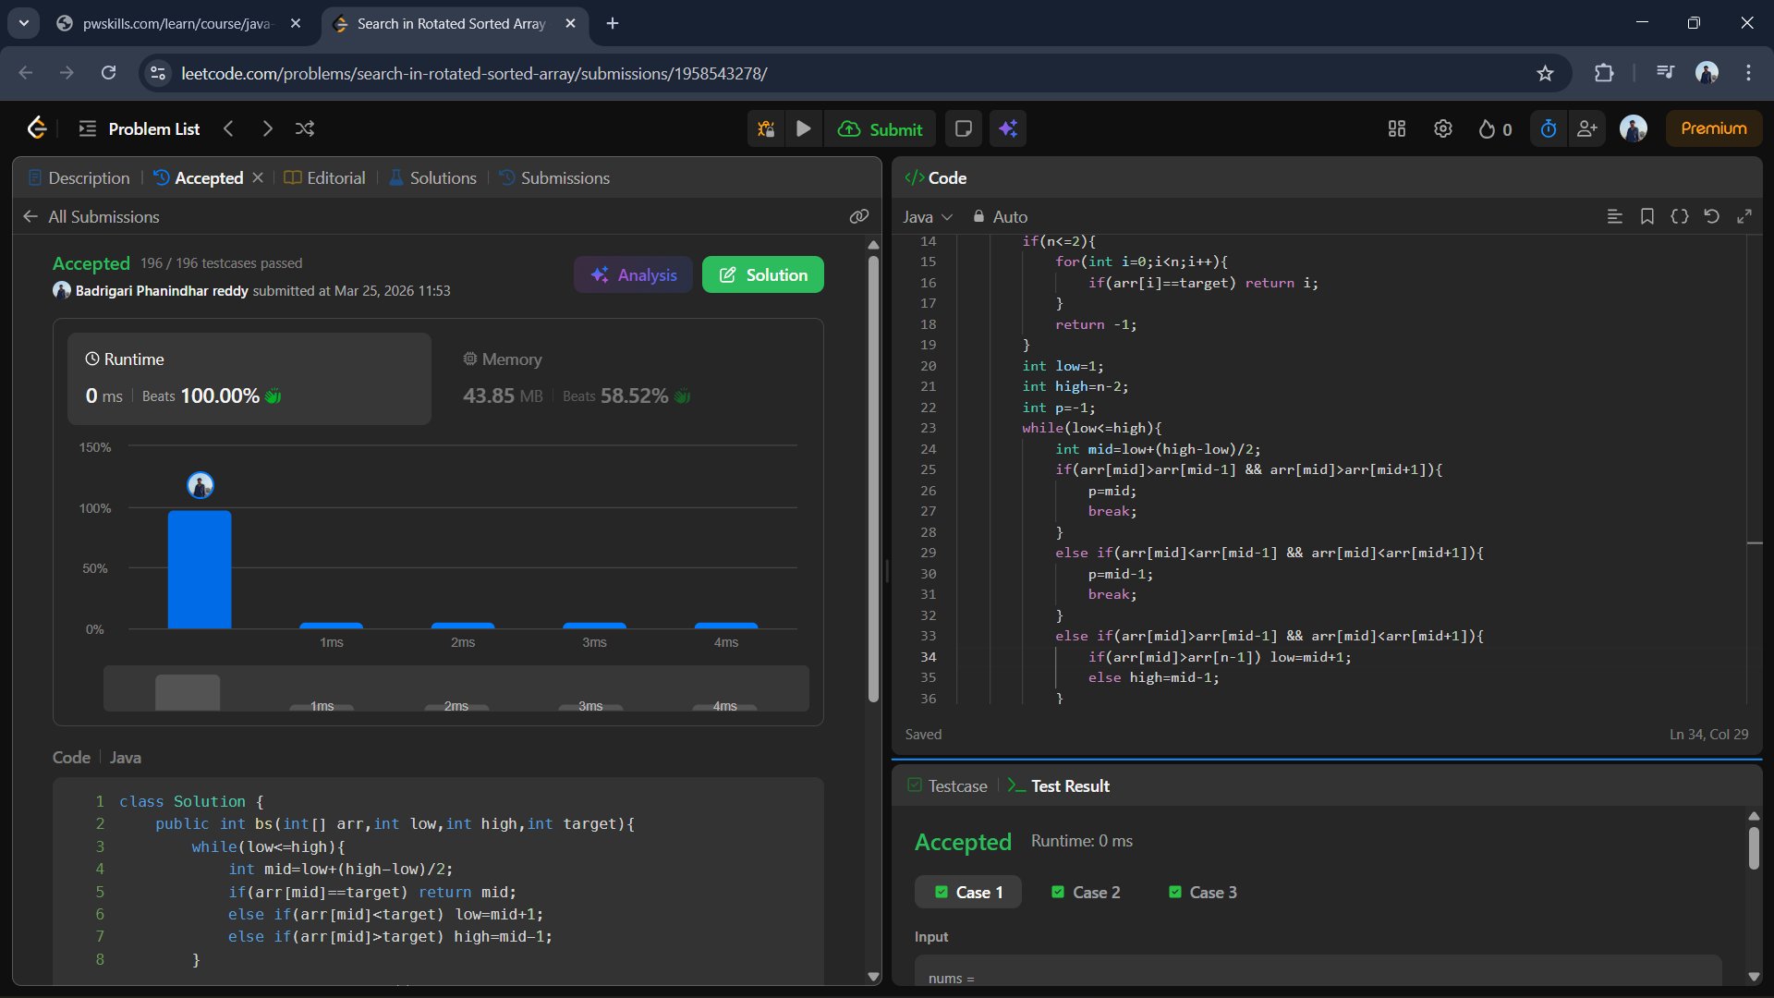Run the code with play button
1774x998 pixels.
tap(804, 128)
